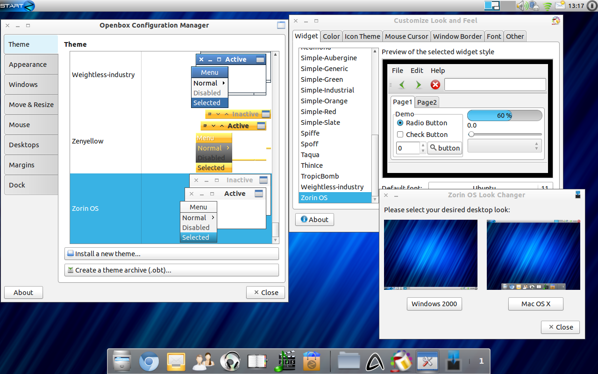Click the Wi-Fi network tray icon
The width and height of the screenshot is (598, 374).
(547, 6)
